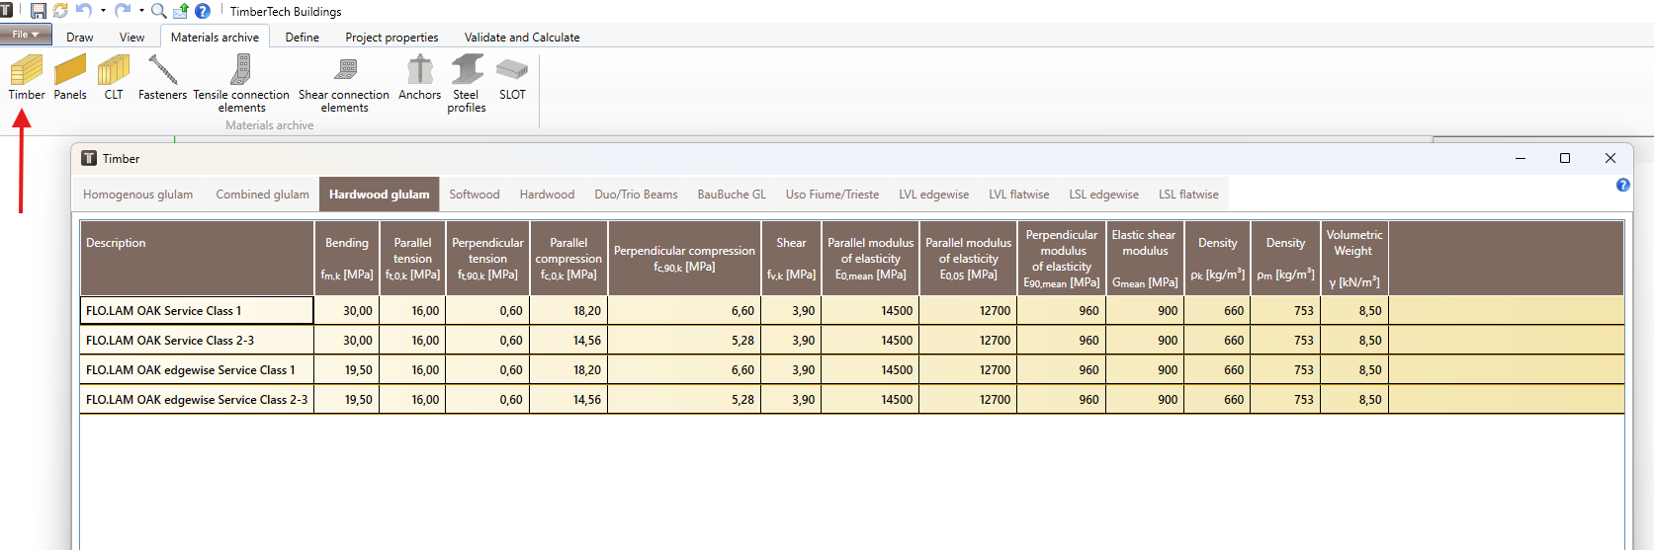Open Shear connection elements archive

click(x=344, y=84)
